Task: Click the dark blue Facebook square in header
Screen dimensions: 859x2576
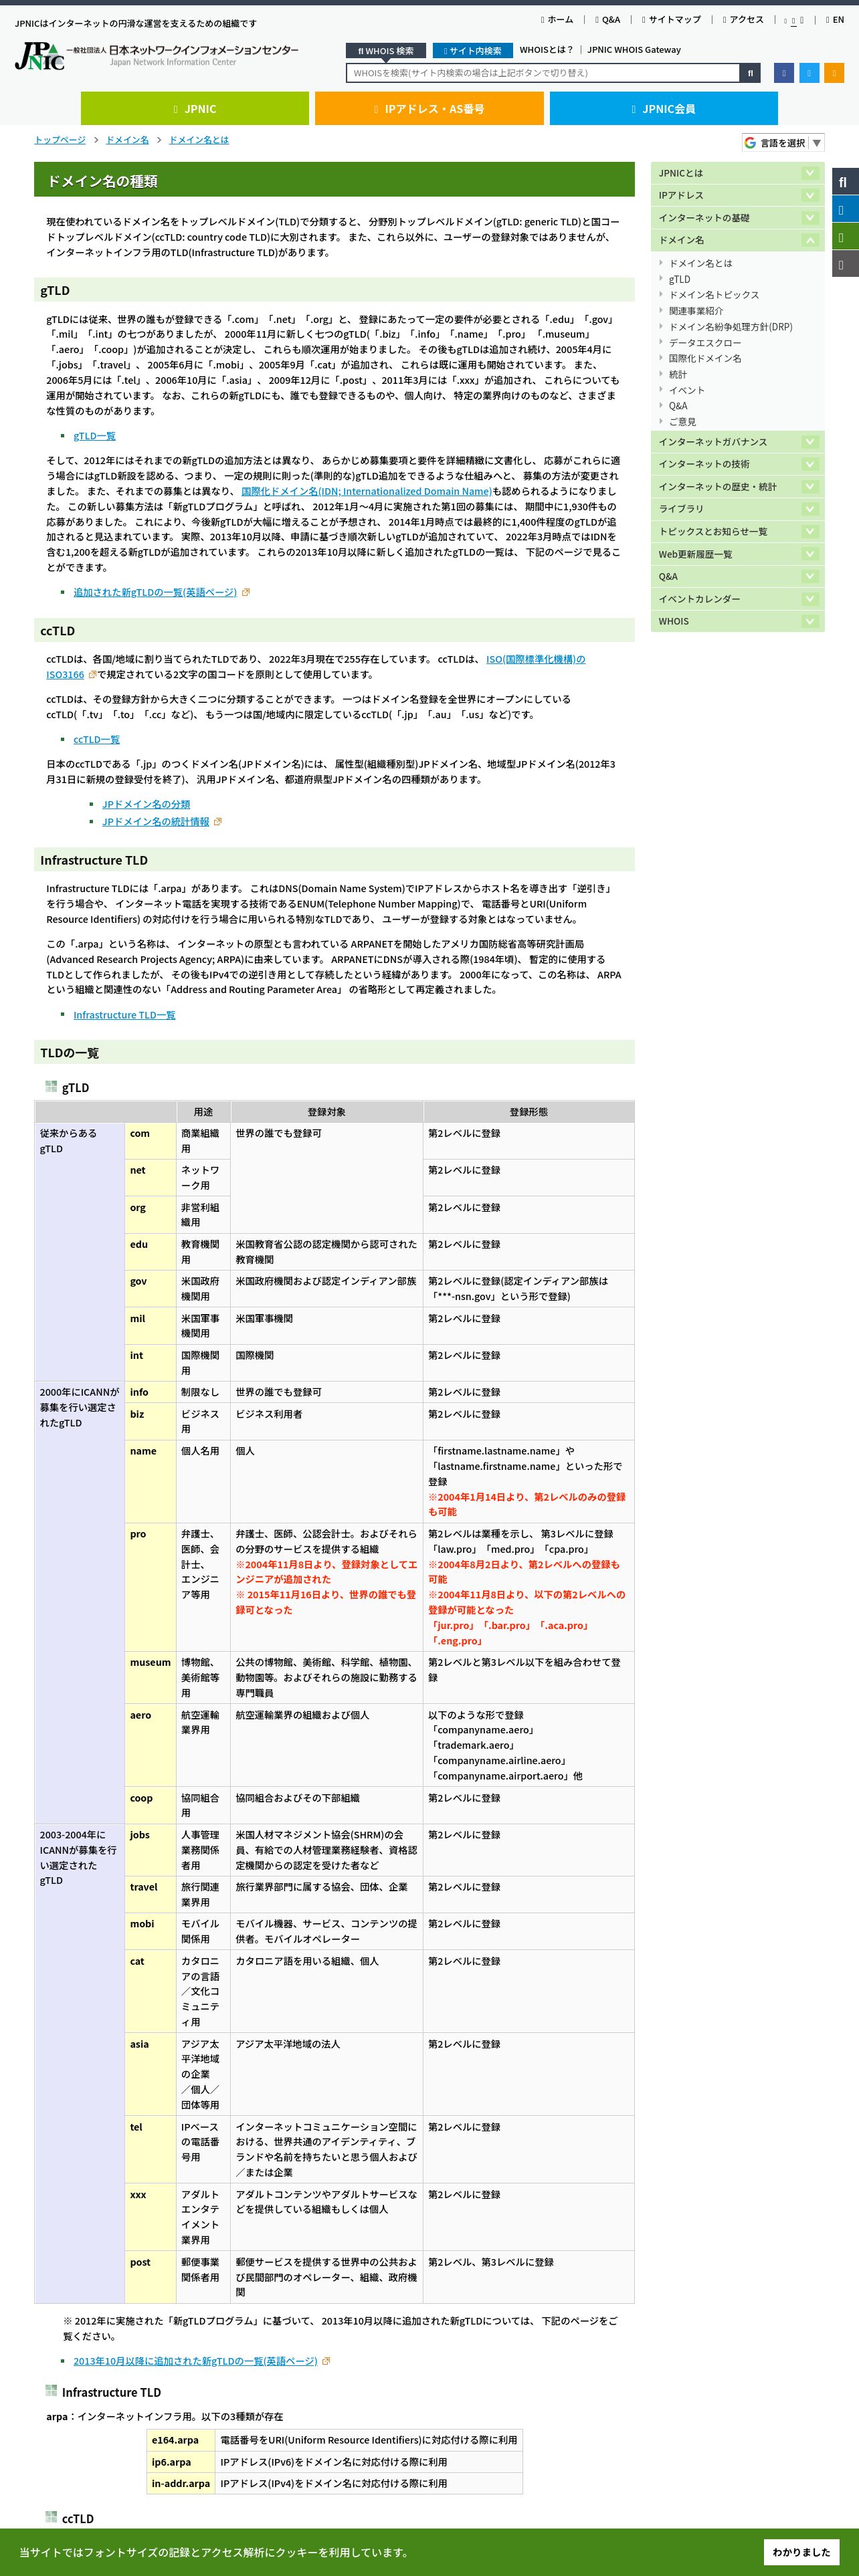Action: tap(784, 73)
